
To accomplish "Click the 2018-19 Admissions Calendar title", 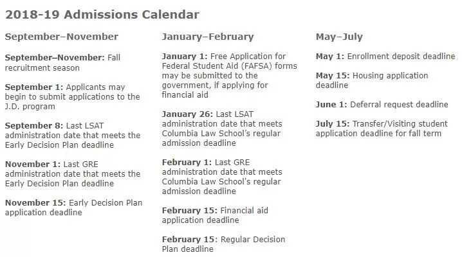I will pos(102,15).
